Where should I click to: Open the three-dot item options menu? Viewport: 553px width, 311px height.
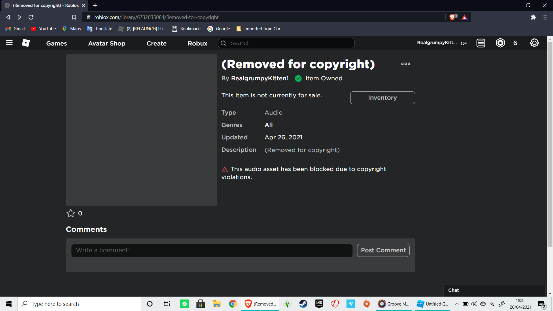[406, 64]
